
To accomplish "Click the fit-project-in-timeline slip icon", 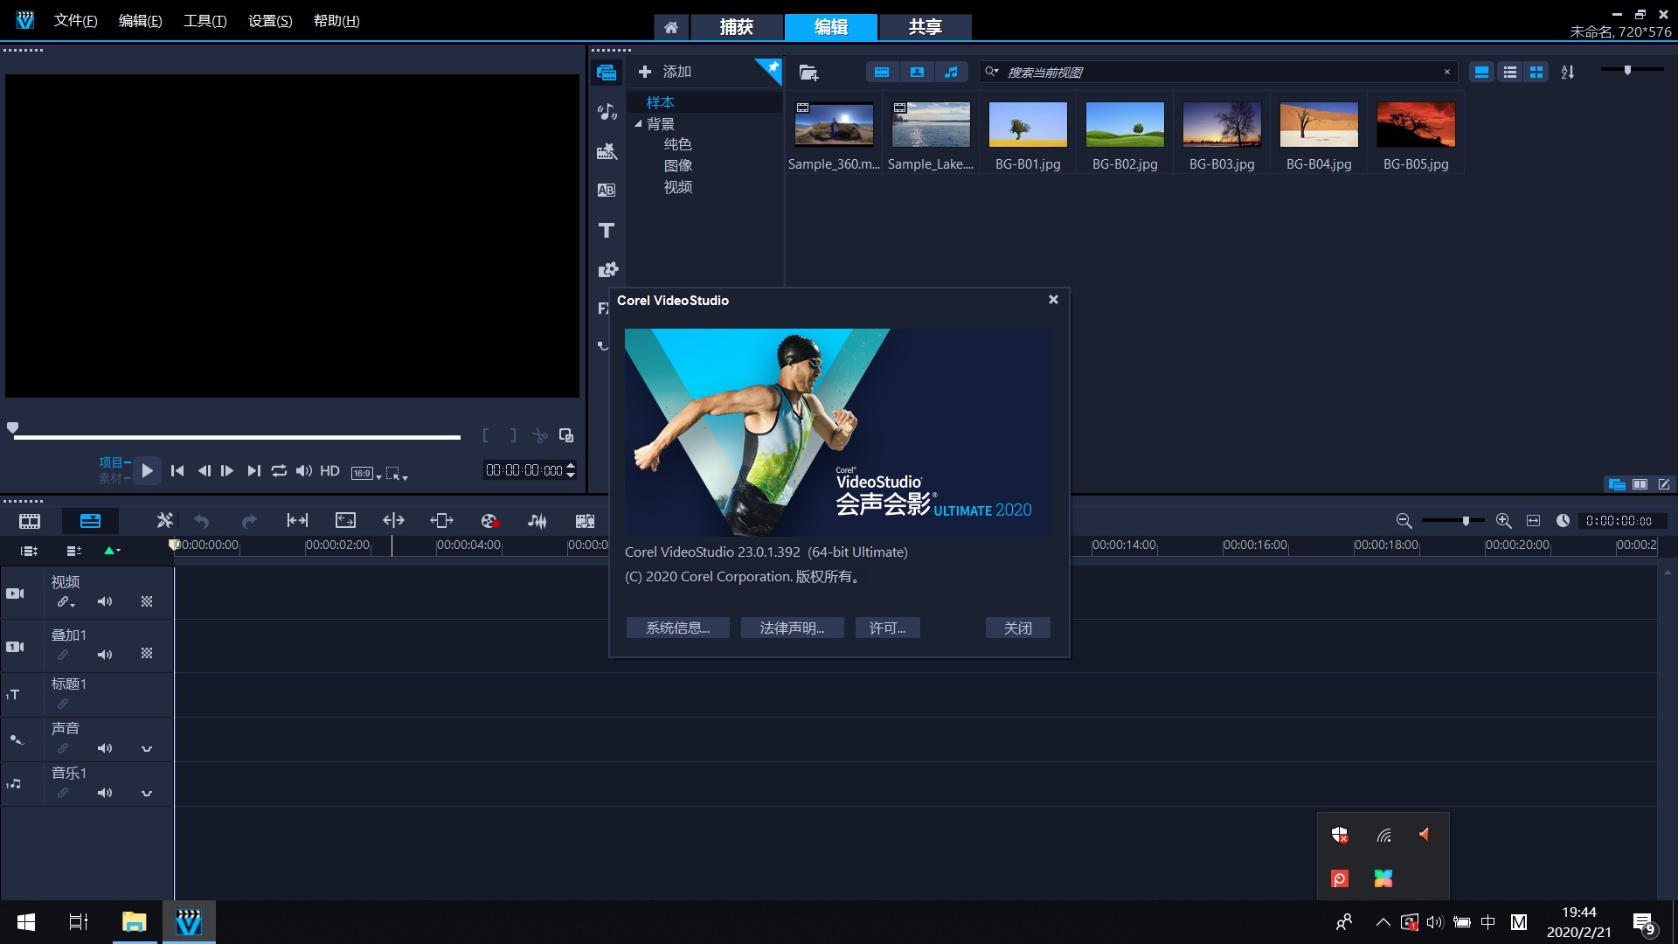I will pos(297,521).
